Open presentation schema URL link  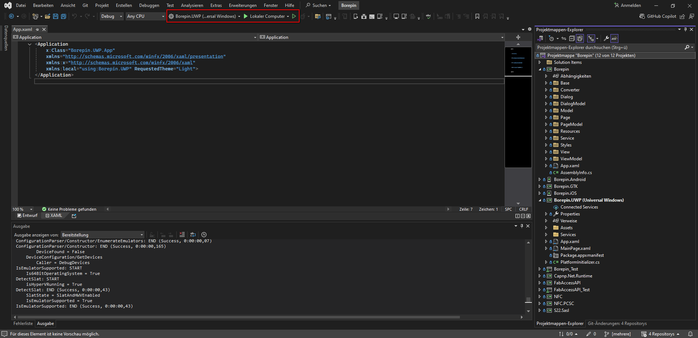(x=144, y=57)
